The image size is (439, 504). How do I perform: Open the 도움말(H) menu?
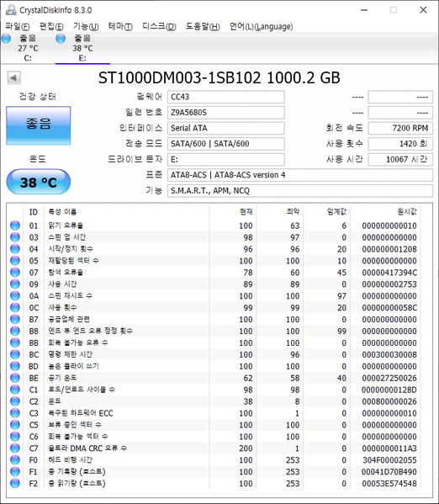tap(203, 26)
